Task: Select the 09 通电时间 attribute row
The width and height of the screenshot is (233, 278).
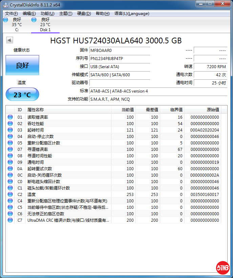Action: point(68,162)
